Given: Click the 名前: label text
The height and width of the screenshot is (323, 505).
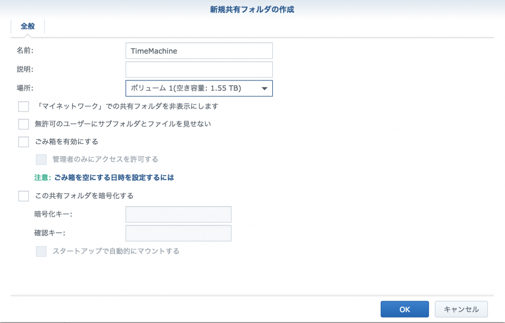Looking at the screenshot, I should click(x=25, y=51).
